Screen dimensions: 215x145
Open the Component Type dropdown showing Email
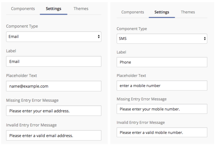(x=54, y=37)
